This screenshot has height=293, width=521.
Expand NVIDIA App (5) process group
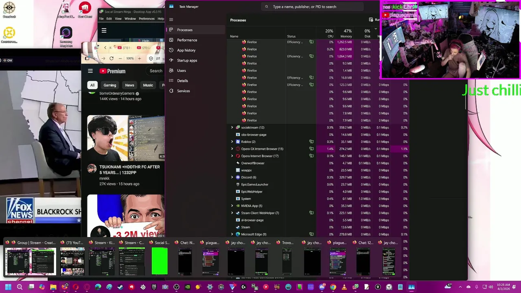click(x=232, y=206)
